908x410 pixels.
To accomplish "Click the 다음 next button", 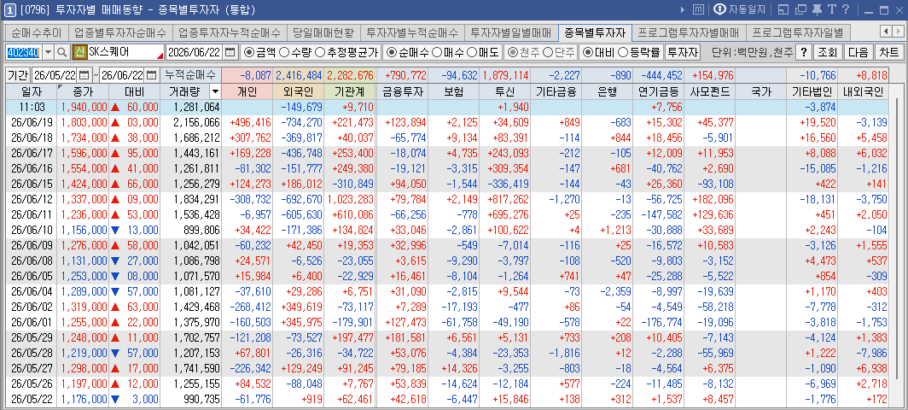I will tap(858, 52).
